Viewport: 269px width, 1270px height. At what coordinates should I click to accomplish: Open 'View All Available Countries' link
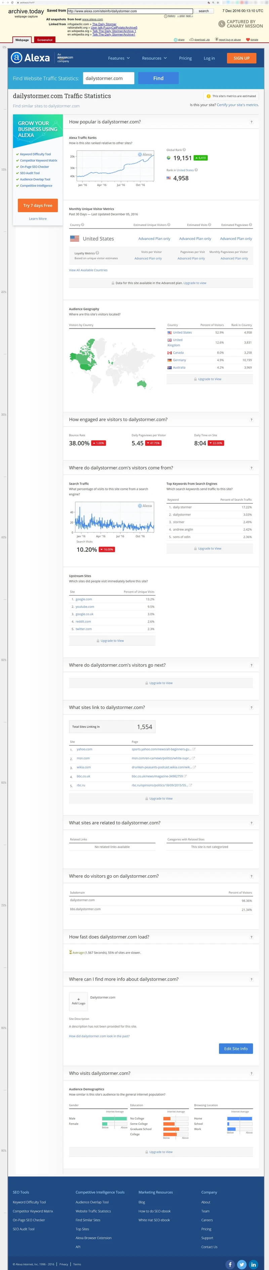click(x=88, y=270)
